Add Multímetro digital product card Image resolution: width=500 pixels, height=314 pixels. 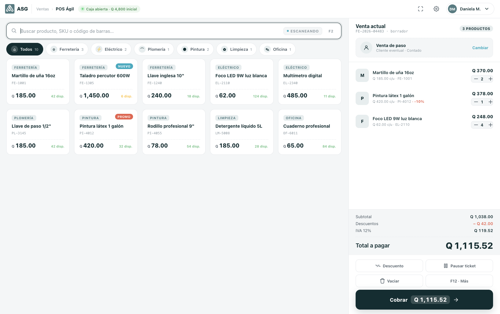pyautogui.click(x=310, y=82)
